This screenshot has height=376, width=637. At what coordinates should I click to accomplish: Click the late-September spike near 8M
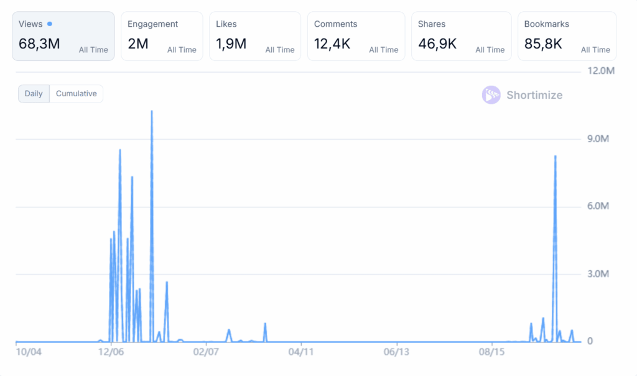click(x=555, y=157)
